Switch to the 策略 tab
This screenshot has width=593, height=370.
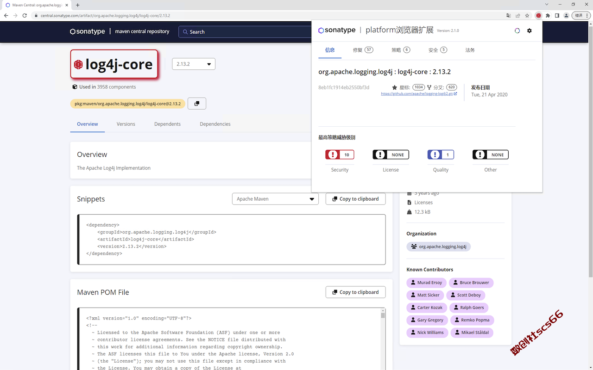(x=401, y=50)
